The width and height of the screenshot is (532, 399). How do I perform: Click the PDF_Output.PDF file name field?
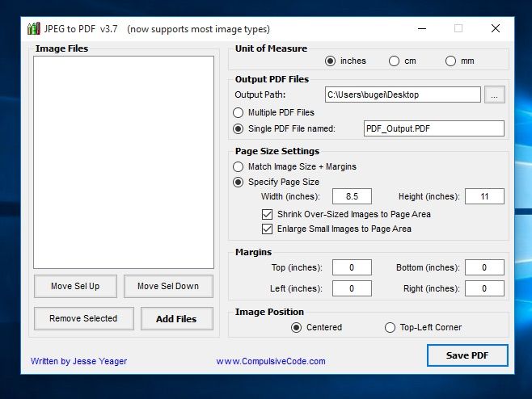[x=433, y=128]
